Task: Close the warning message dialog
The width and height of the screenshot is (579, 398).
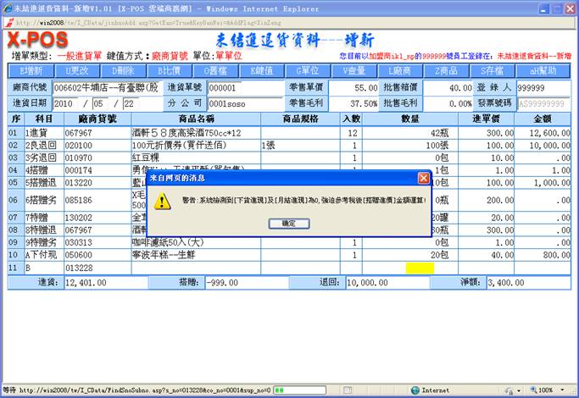Action: coord(423,178)
